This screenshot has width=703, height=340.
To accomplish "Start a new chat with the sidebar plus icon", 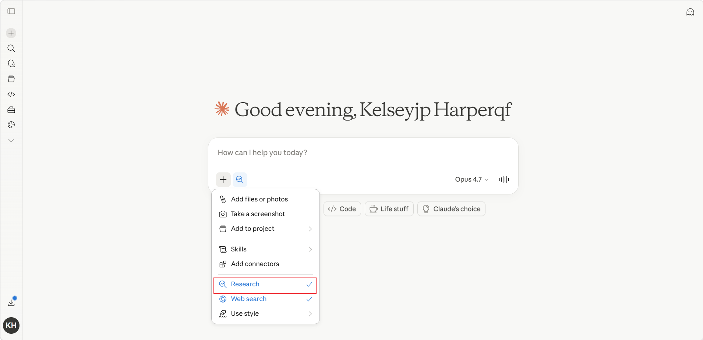I will (x=11, y=33).
